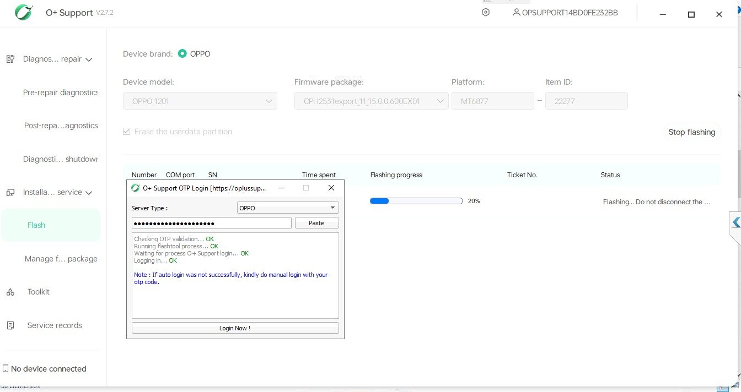Expand the side panel with the blue arrow
Viewport: 741px width, 392px height.
click(735, 222)
